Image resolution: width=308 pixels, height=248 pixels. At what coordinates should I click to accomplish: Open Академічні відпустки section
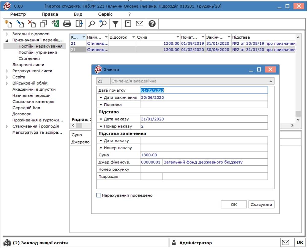[34, 89]
